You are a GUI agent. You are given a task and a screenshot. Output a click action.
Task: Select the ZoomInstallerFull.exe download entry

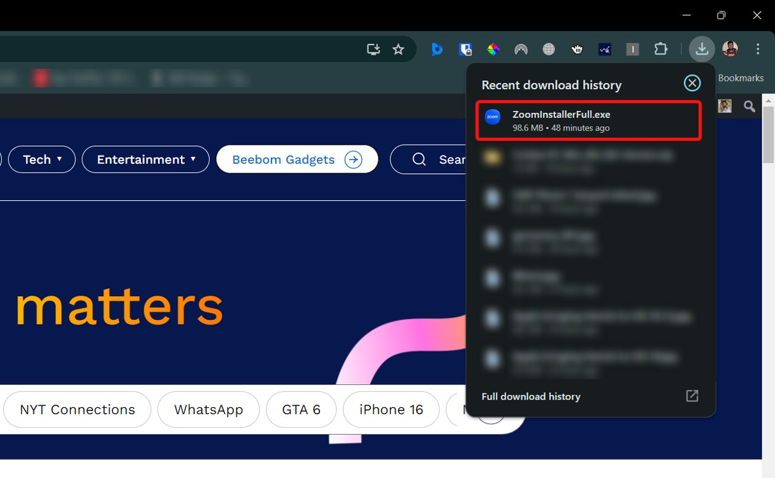click(x=588, y=120)
